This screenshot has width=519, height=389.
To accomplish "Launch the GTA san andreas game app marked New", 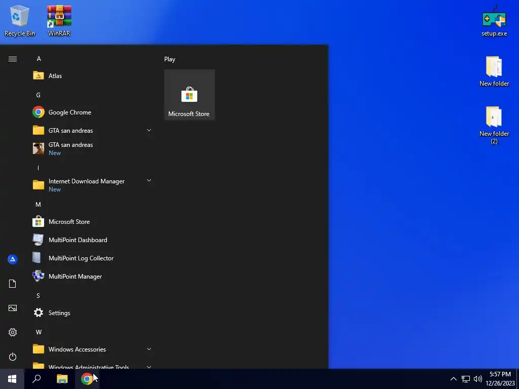I will coord(92,148).
